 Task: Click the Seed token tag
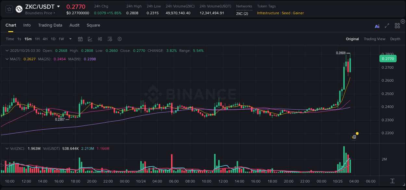286,13
